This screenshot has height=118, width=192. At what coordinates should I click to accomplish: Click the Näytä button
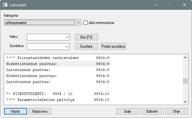pos(15,111)
